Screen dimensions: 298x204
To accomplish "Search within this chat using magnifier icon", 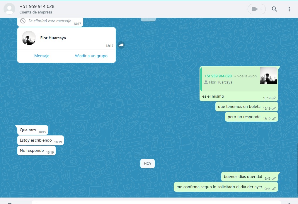I will 274,9.
